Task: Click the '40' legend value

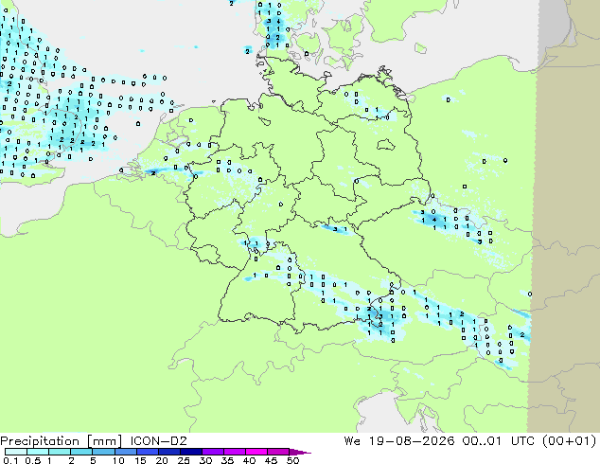Action: click(249, 460)
